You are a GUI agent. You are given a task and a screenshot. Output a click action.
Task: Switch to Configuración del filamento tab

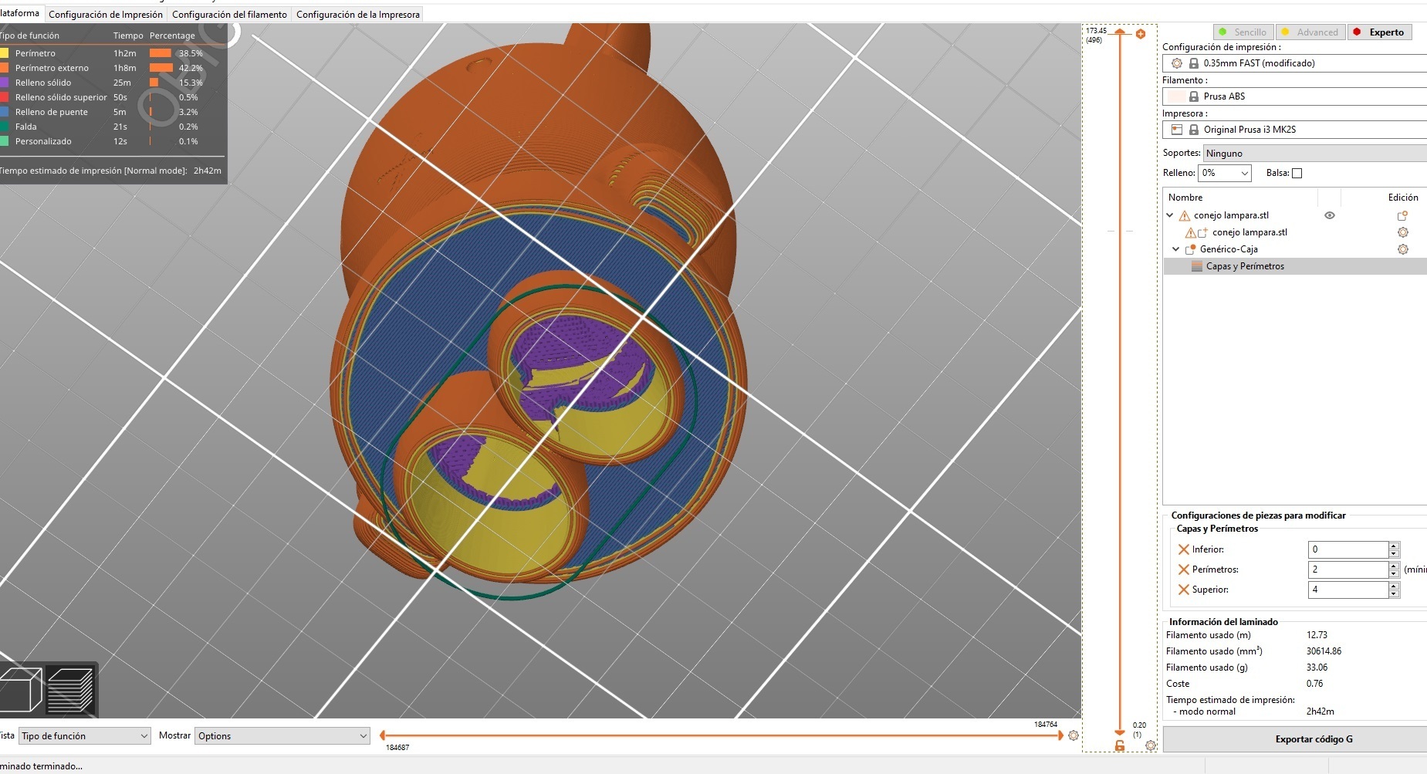(x=229, y=15)
